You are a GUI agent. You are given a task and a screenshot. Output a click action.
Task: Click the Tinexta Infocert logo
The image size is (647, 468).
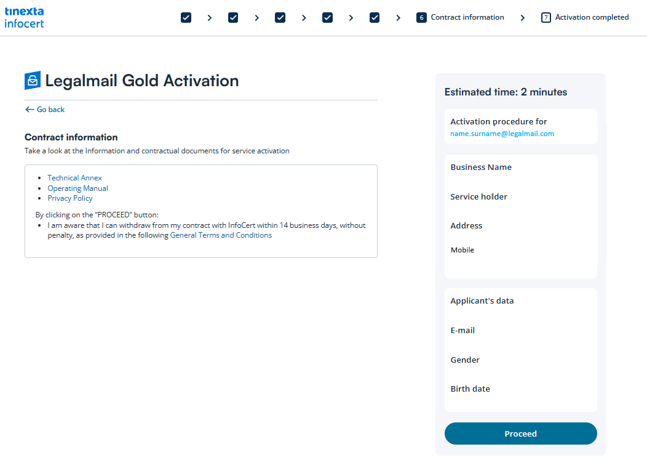click(25, 17)
